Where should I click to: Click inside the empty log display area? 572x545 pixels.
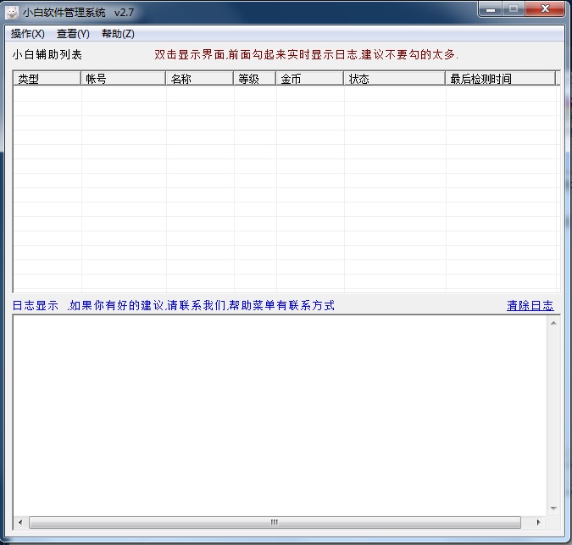pyautogui.click(x=280, y=415)
